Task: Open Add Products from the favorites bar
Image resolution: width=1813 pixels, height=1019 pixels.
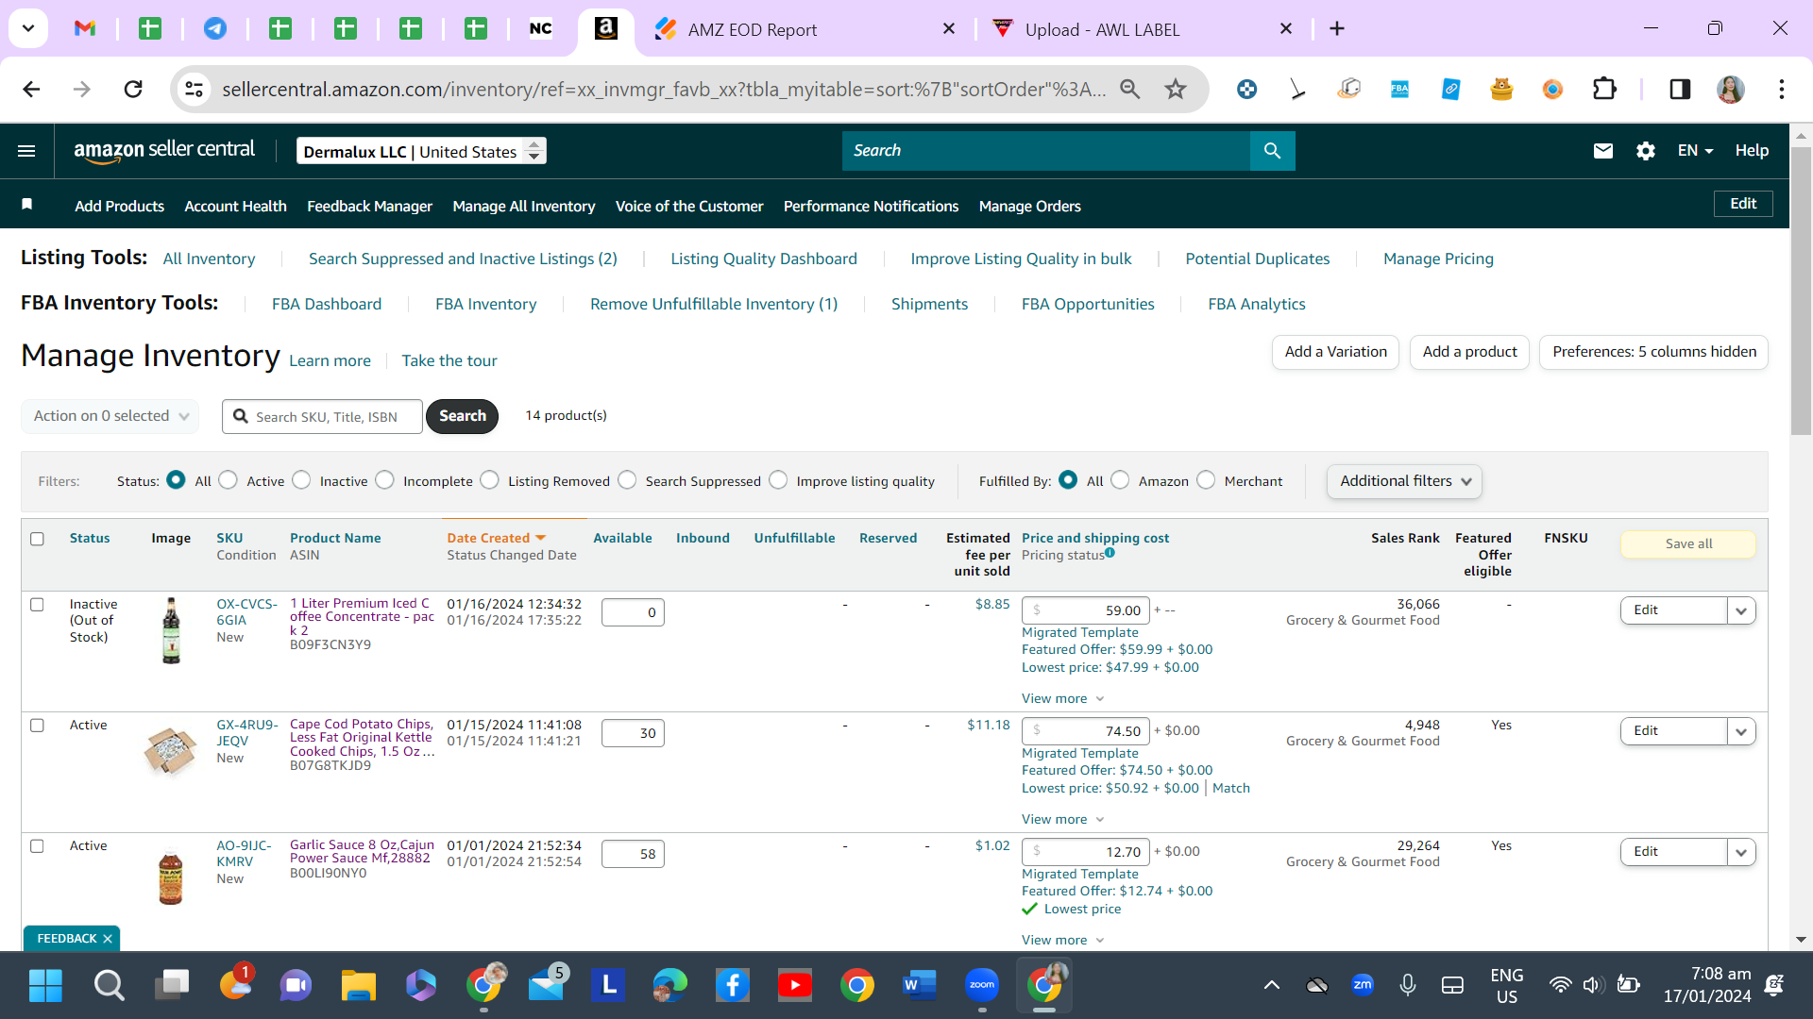Action: [119, 206]
